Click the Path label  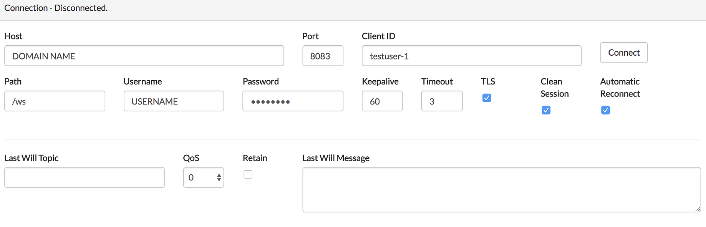click(13, 81)
